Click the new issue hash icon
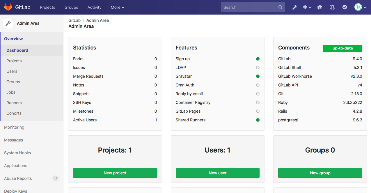 point(319,7)
